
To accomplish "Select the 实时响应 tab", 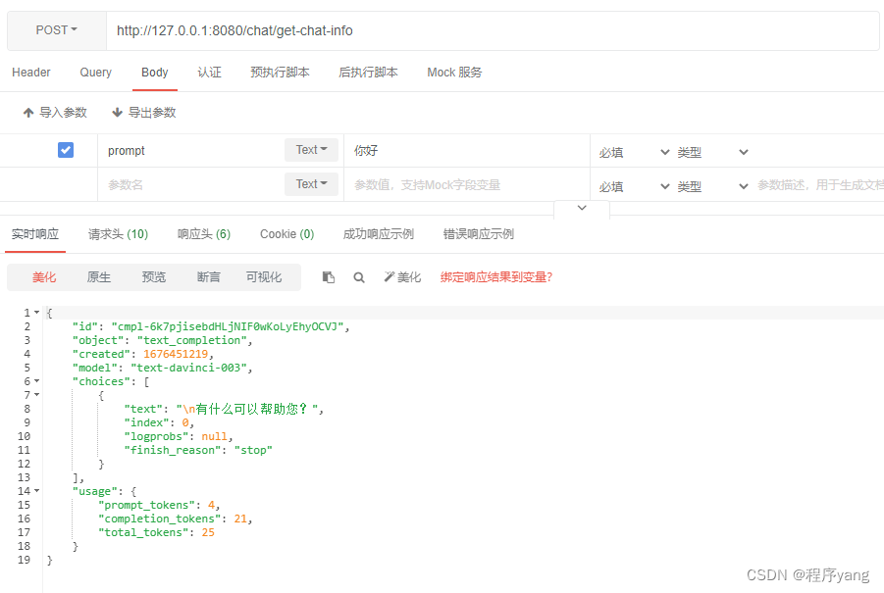I will 35,233.
